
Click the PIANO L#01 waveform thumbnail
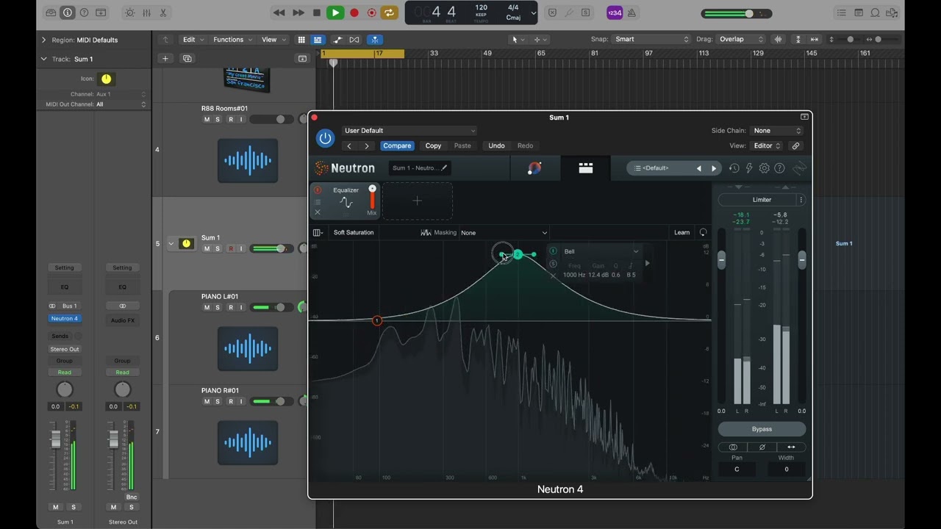tap(248, 348)
